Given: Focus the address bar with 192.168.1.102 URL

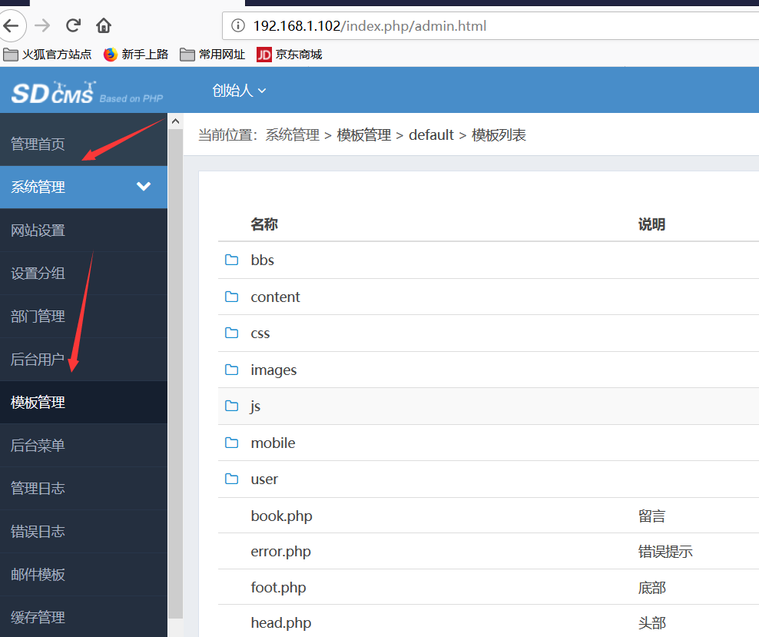Looking at the screenshot, I should [490, 25].
